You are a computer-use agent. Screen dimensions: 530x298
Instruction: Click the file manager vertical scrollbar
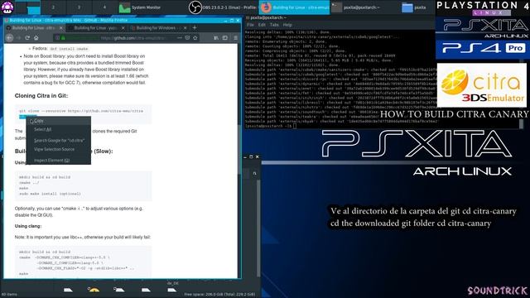[259, 228]
